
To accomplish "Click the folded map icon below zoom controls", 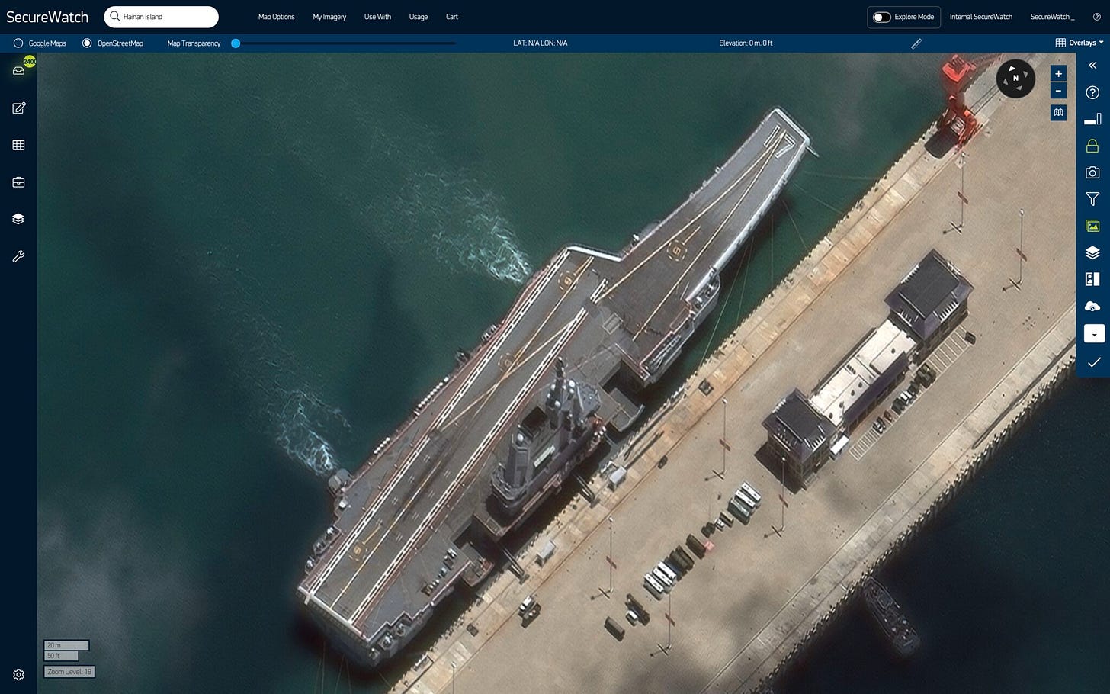I will click(x=1058, y=112).
